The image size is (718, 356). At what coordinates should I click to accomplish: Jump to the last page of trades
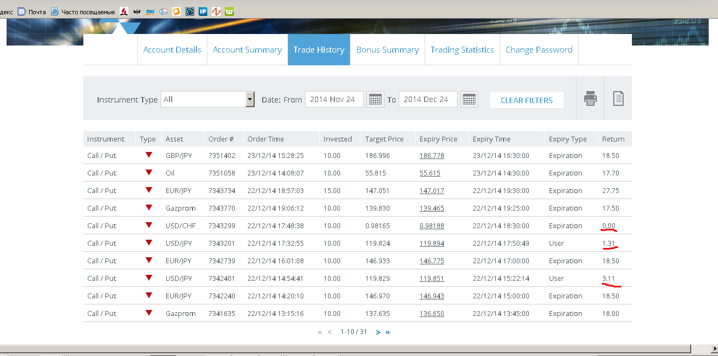pos(388,332)
